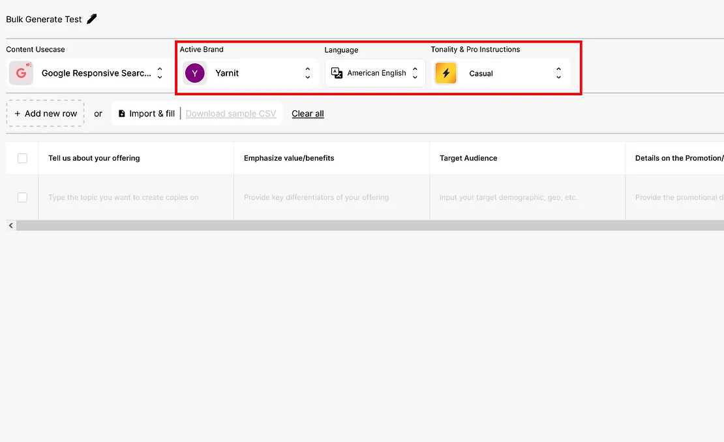Click the Add new row button

[x=45, y=113]
